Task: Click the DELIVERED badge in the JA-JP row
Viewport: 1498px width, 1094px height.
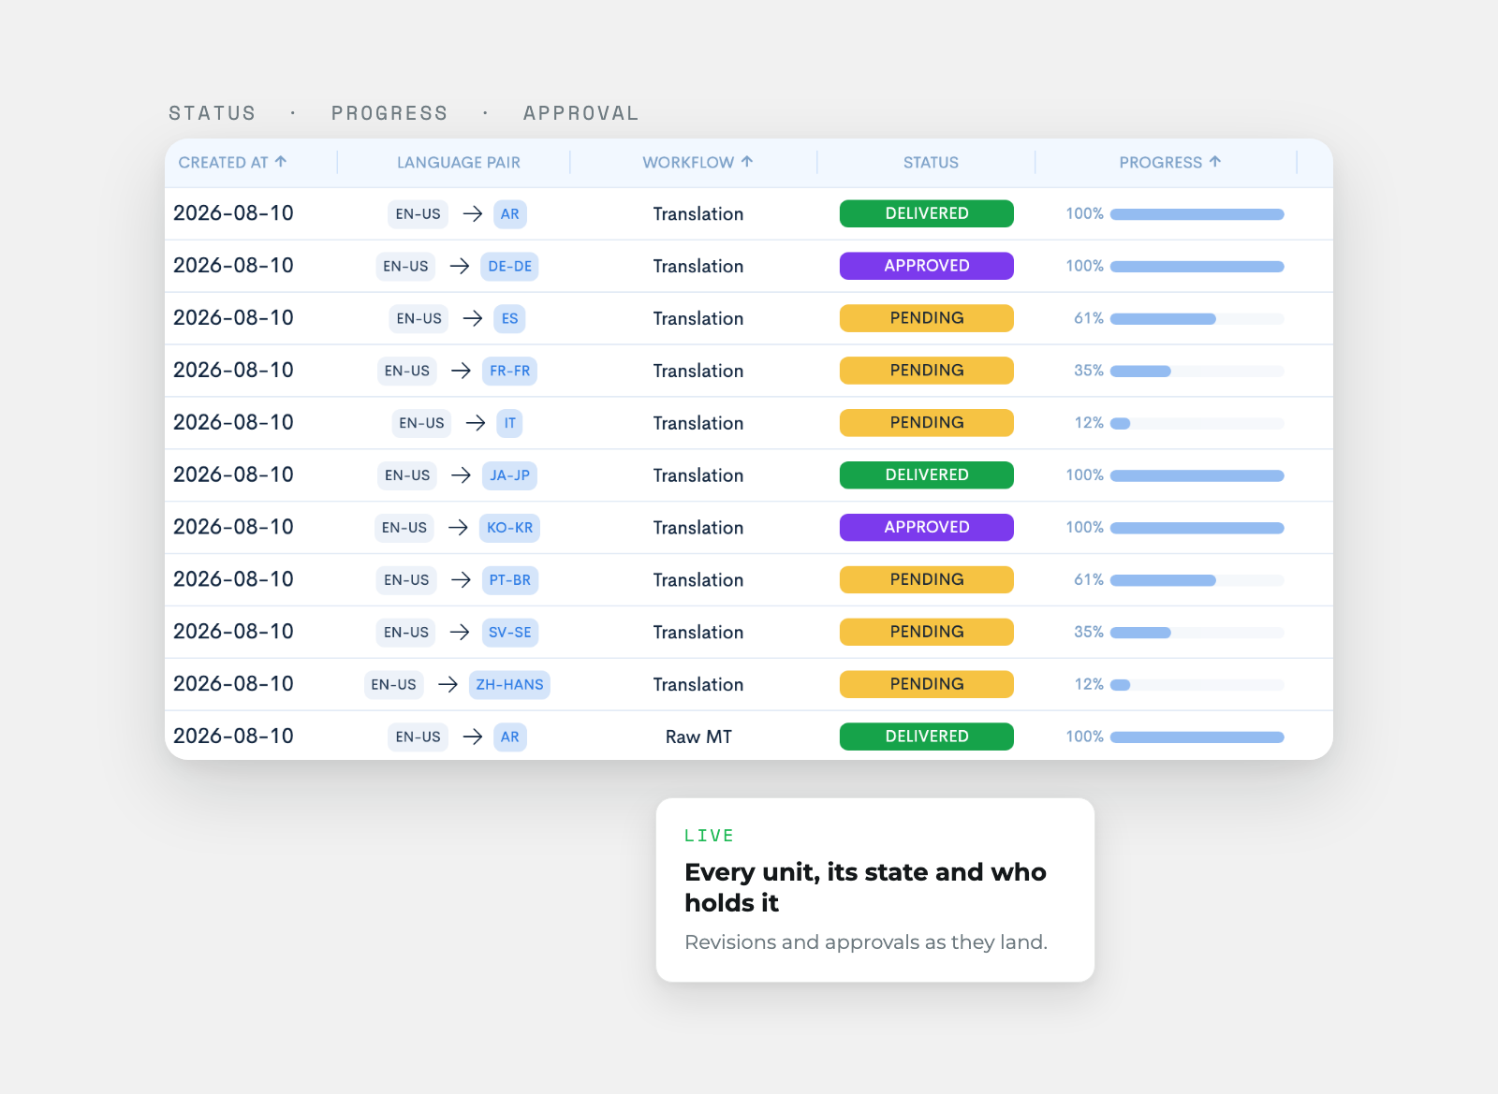Action: pos(927,474)
